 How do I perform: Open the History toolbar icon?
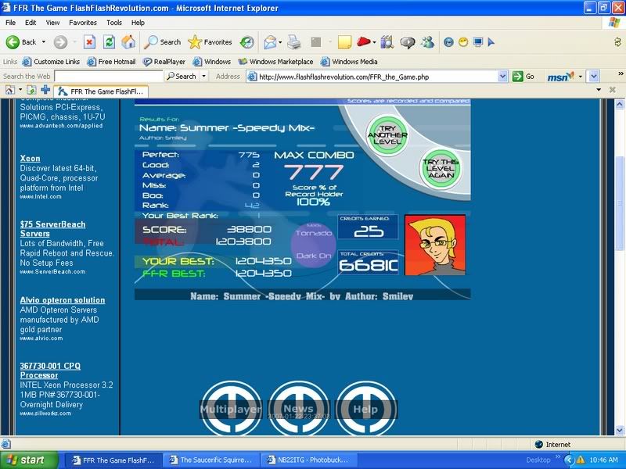click(x=246, y=42)
